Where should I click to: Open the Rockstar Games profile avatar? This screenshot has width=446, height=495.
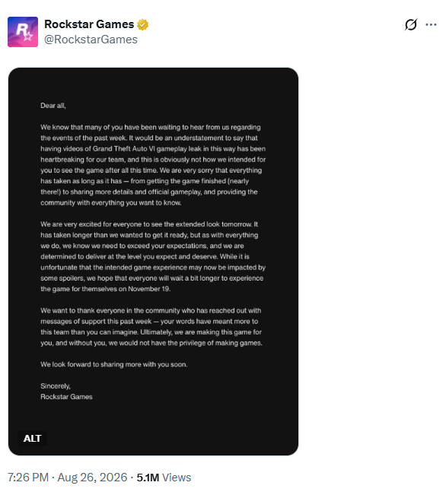tap(23, 32)
